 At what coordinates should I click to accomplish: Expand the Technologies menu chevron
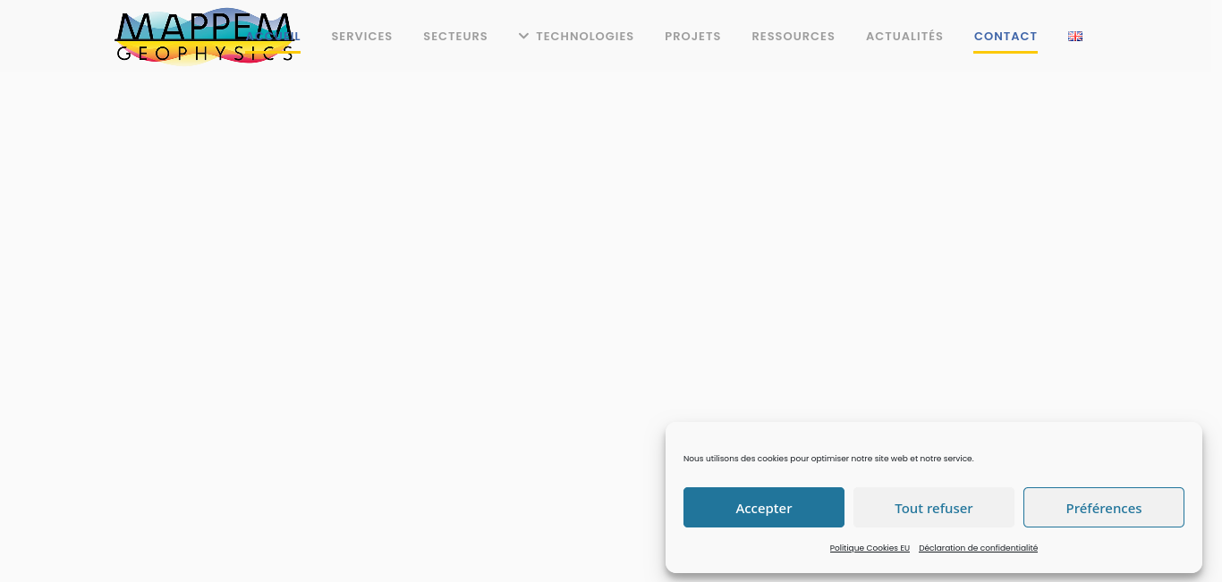point(523,37)
